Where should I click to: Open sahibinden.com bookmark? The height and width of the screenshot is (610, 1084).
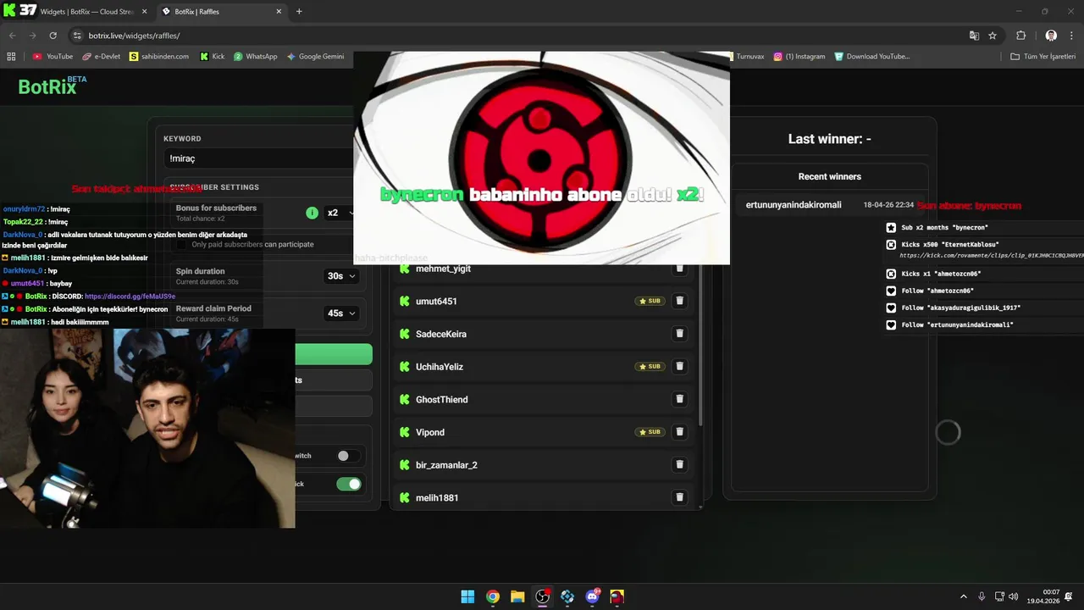[159, 57]
